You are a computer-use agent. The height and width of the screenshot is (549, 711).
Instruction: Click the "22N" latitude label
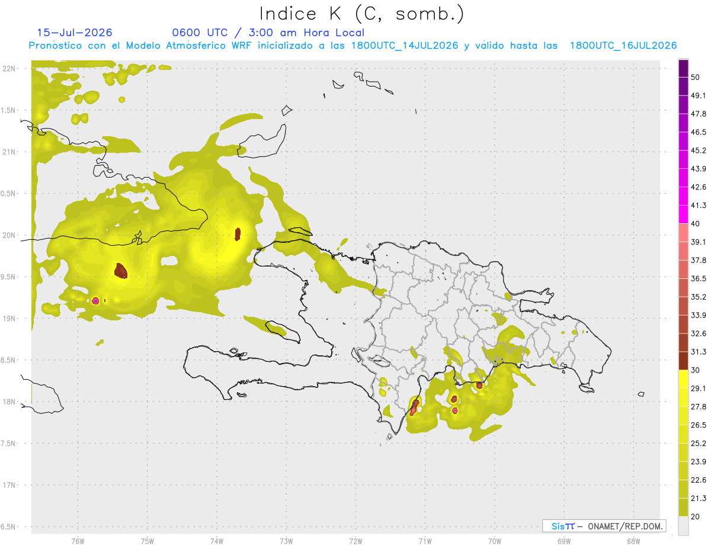click(10, 69)
